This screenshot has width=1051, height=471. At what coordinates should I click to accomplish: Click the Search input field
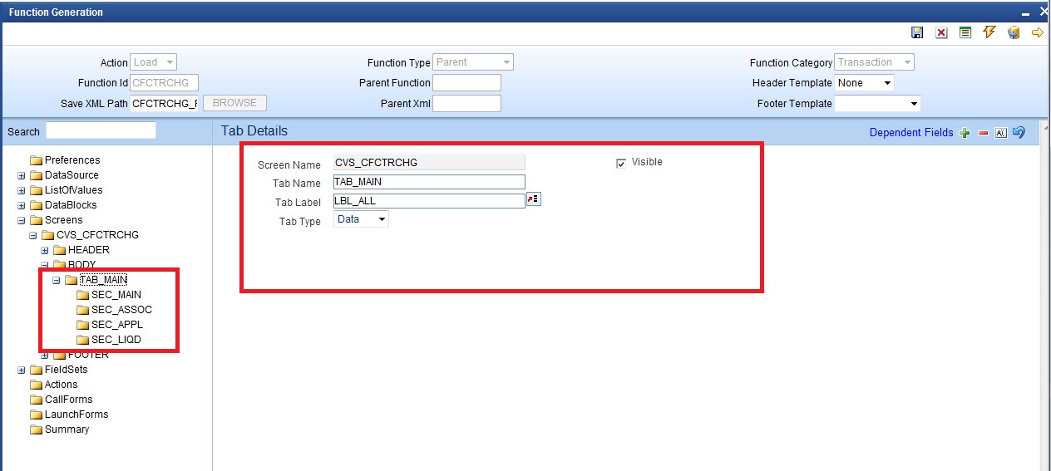(x=101, y=130)
